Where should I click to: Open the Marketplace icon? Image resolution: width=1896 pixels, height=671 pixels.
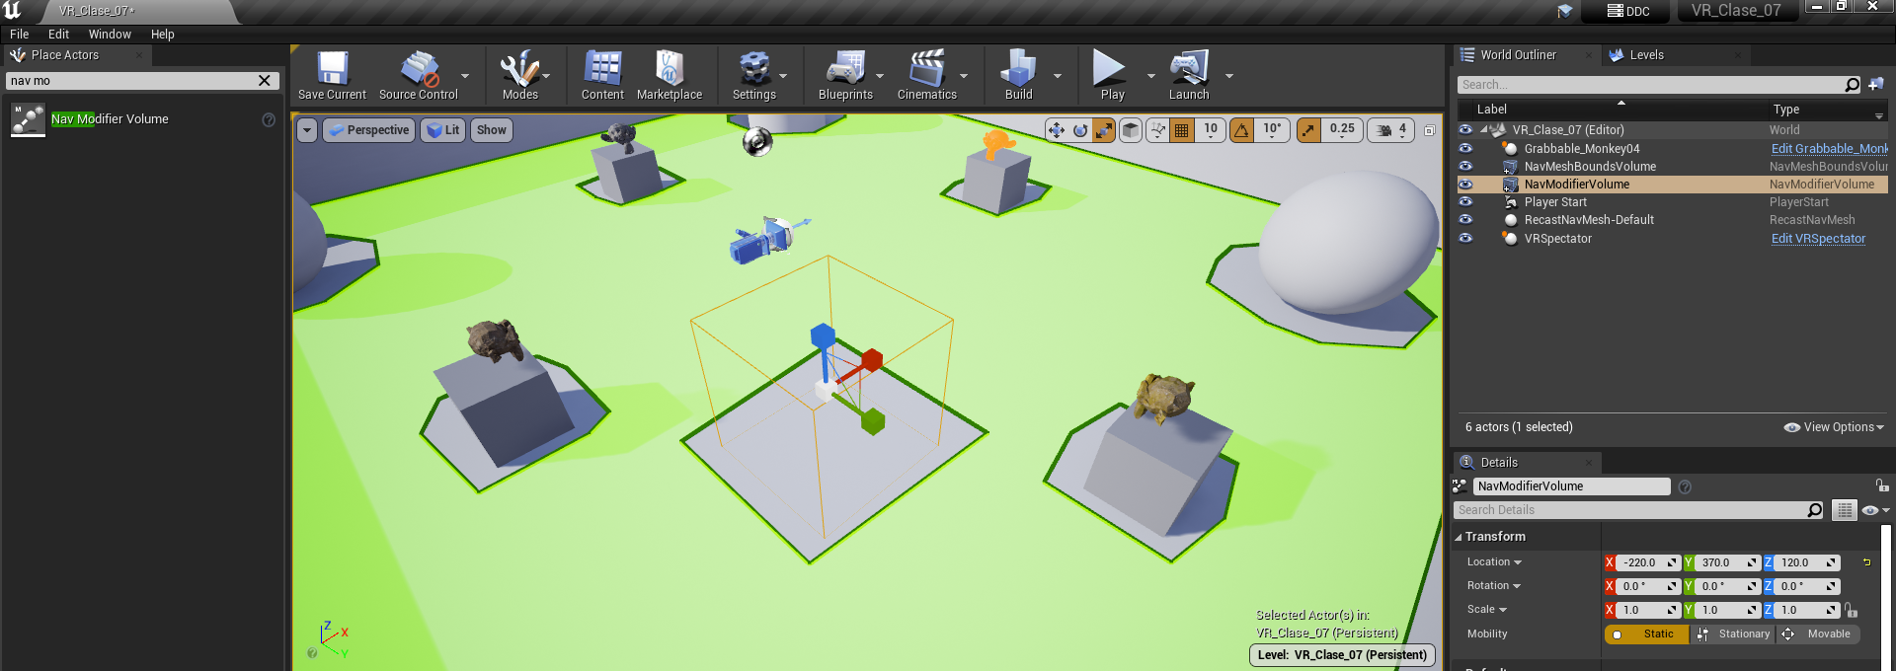coord(670,68)
